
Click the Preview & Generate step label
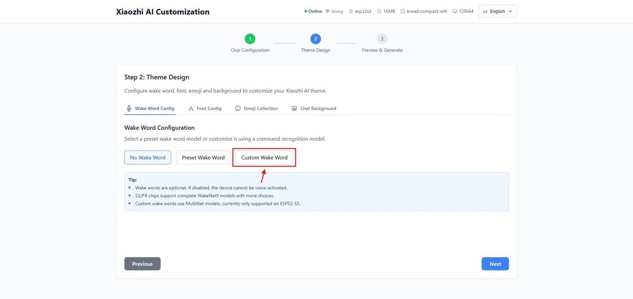tap(382, 50)
